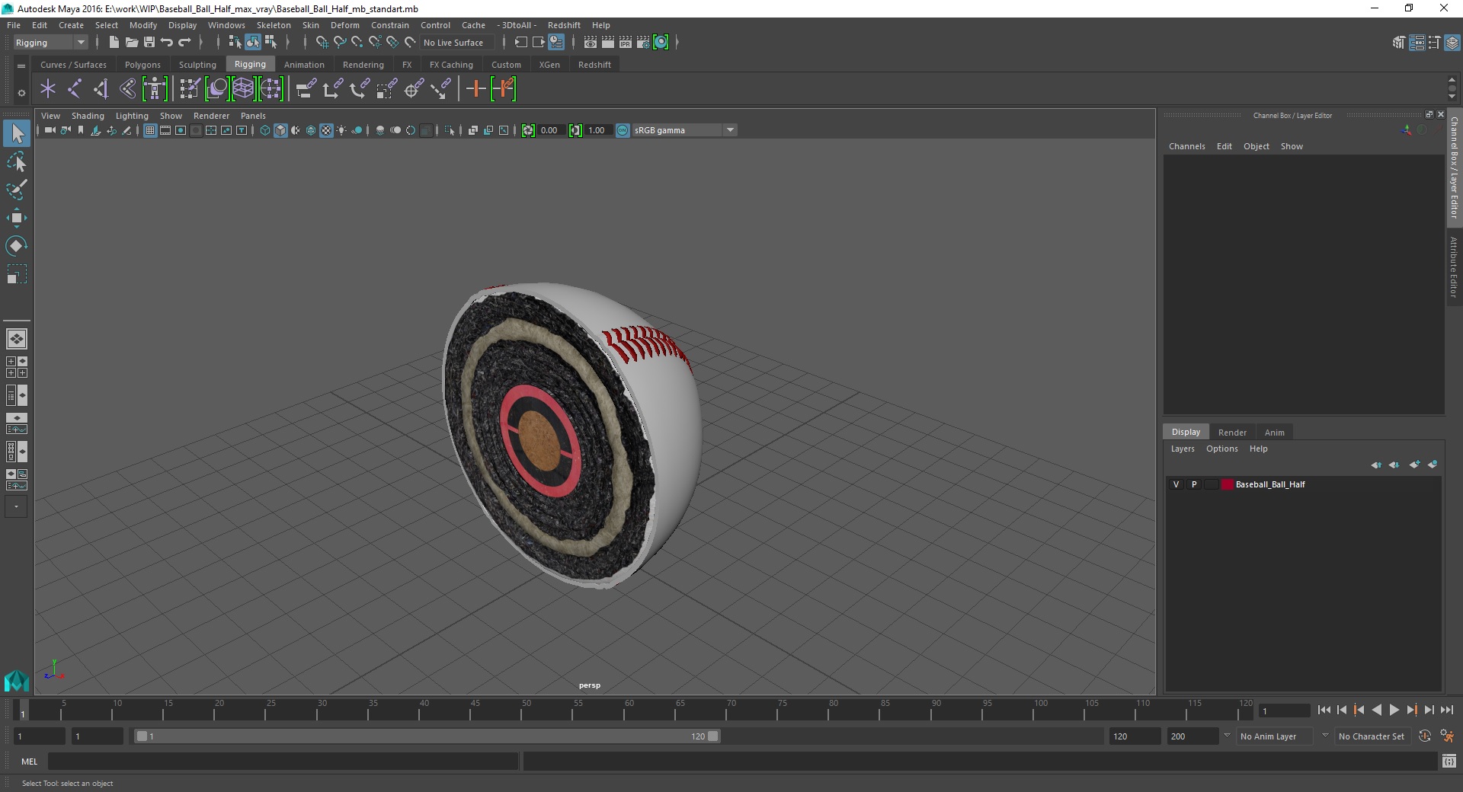1463x792 pixels.
Task: Click the Orient Constraint shelf icon
Action: click(360, 89)
